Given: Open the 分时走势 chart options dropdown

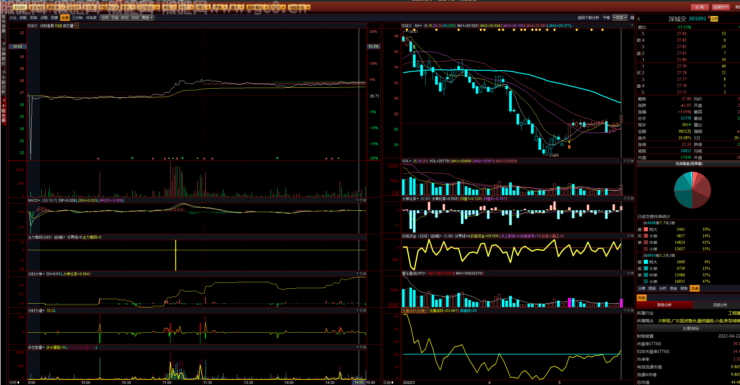Looking at the screenshot, I should pos(77,26).
